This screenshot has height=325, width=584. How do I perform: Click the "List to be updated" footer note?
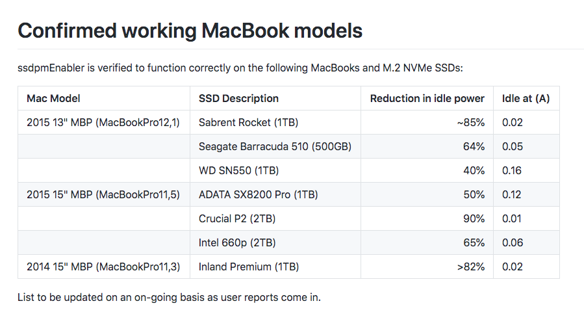coord(169,298)
